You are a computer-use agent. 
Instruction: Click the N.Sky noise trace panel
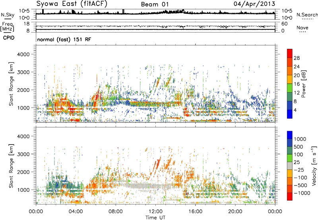coord(155,14)
